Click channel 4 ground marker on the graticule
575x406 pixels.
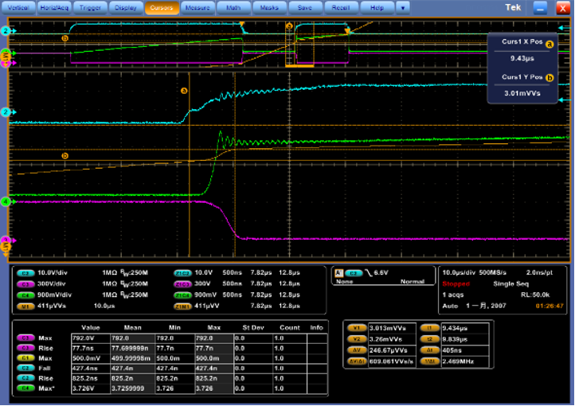pyautogui.click(x=6, y=202)
